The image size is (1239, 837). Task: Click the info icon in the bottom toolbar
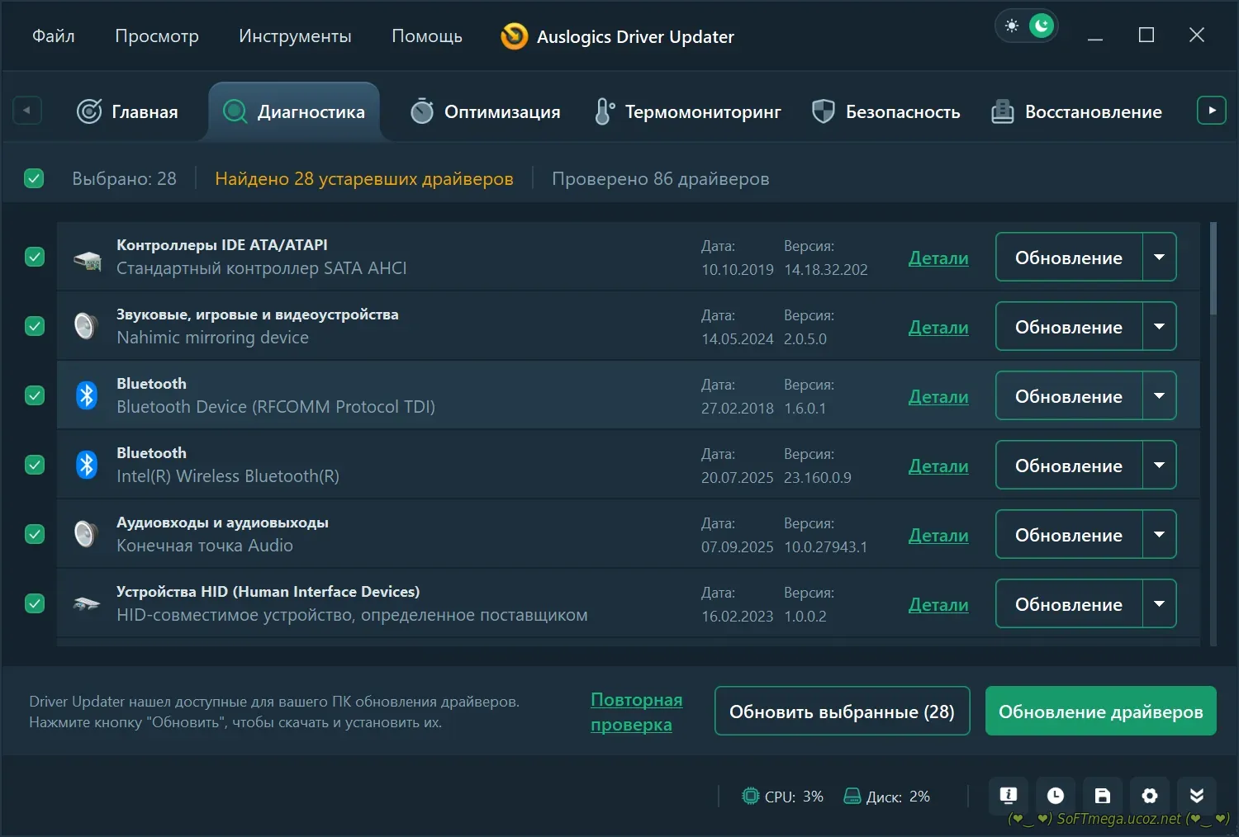1008,796
